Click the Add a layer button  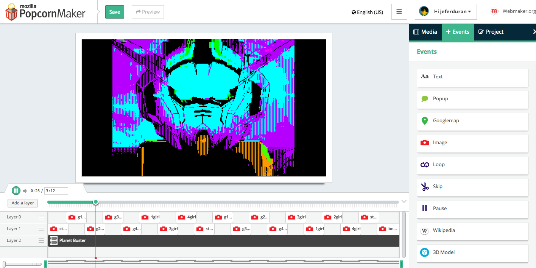[23, 203]
